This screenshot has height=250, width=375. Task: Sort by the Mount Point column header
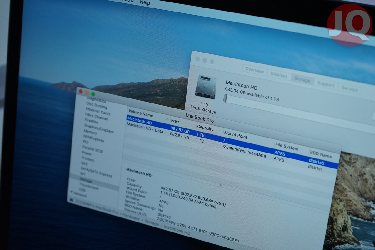coord(236,135)
